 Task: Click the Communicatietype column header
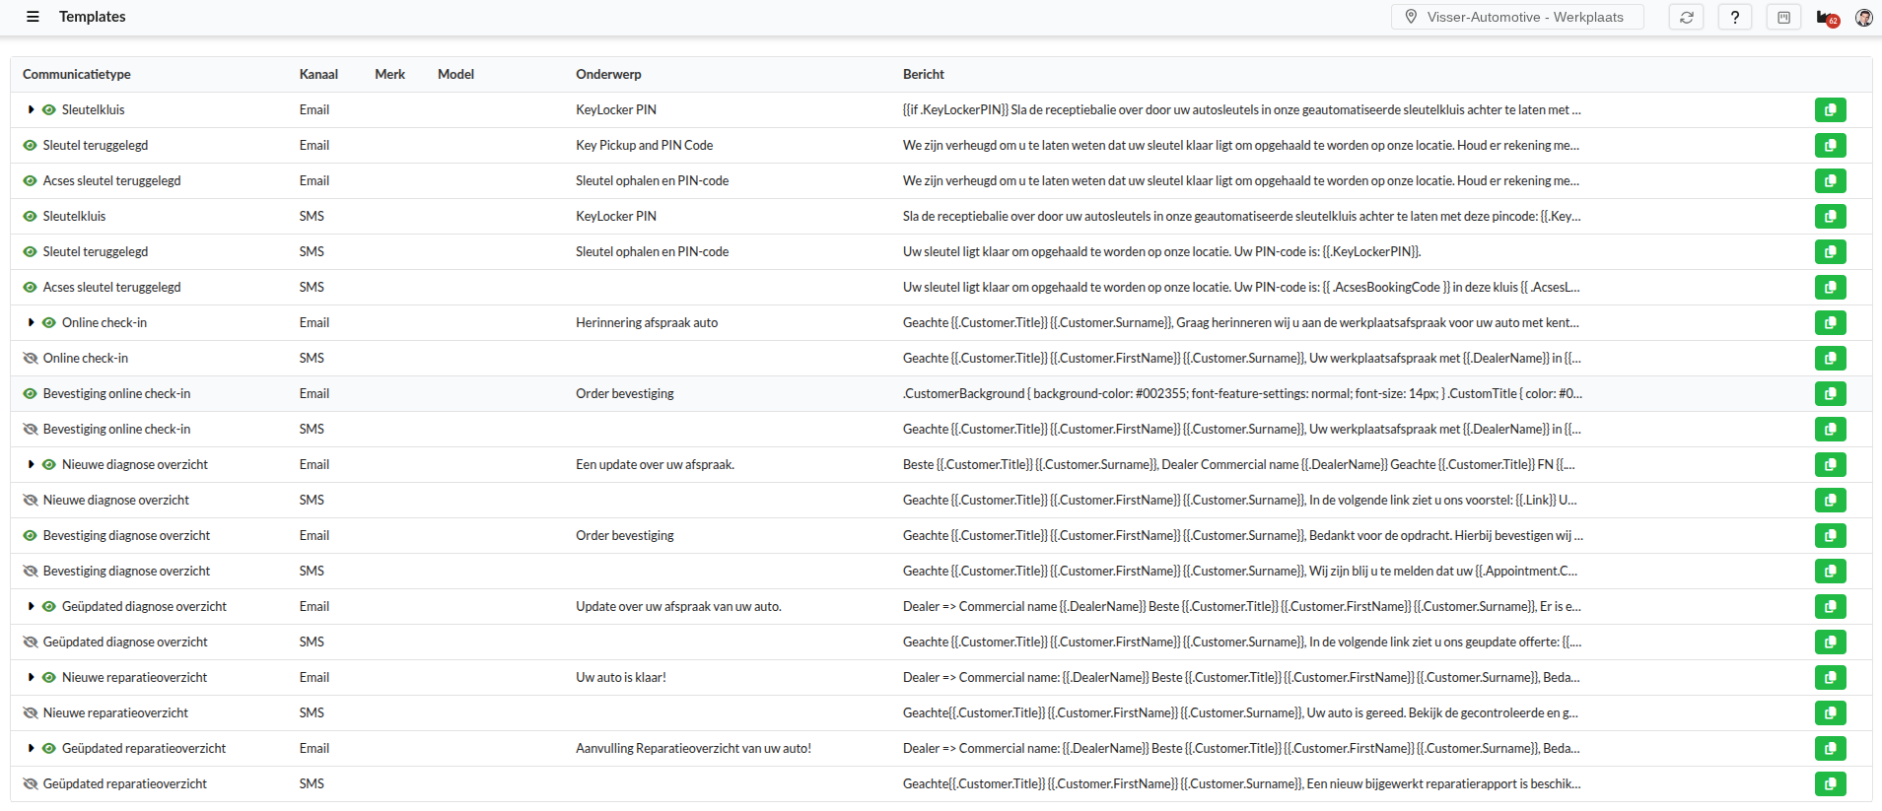pyautogui.click(x=77, y=75)
